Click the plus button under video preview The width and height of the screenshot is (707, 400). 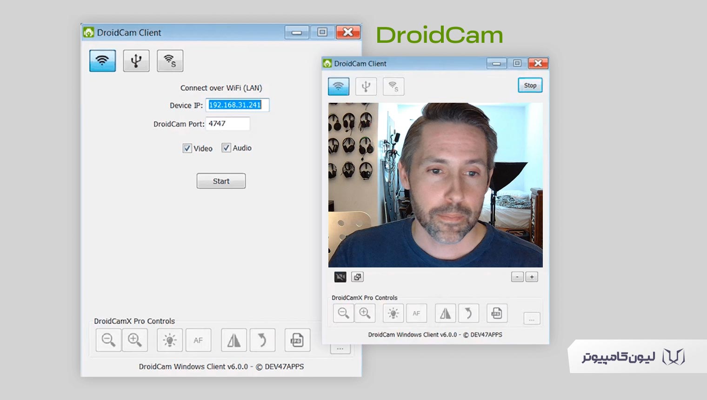[x=532, y=277]
